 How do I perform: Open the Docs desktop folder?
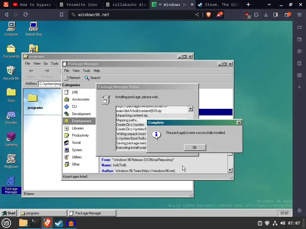11,95
